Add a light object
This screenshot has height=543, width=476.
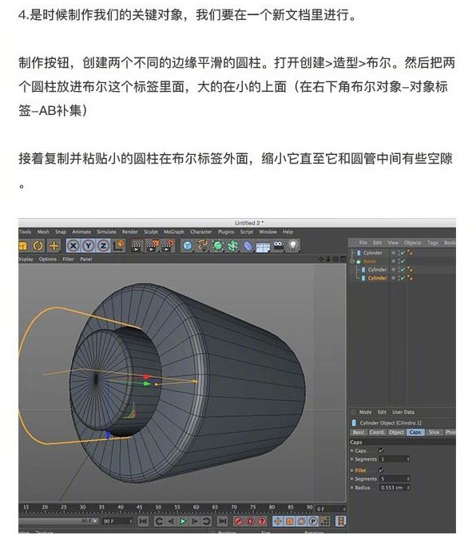(x=293, y=246)
